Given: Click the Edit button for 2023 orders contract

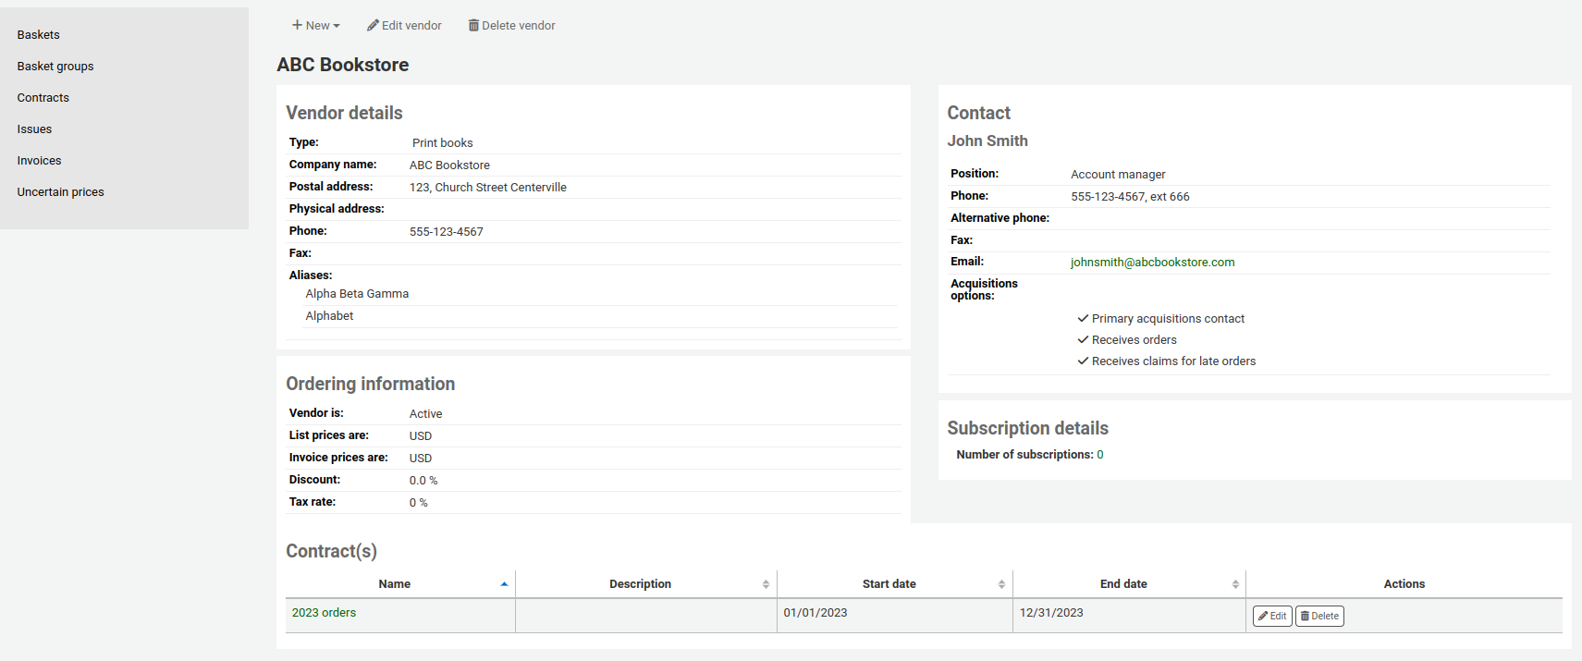Looking at the screenshot, I should 1272,617.
